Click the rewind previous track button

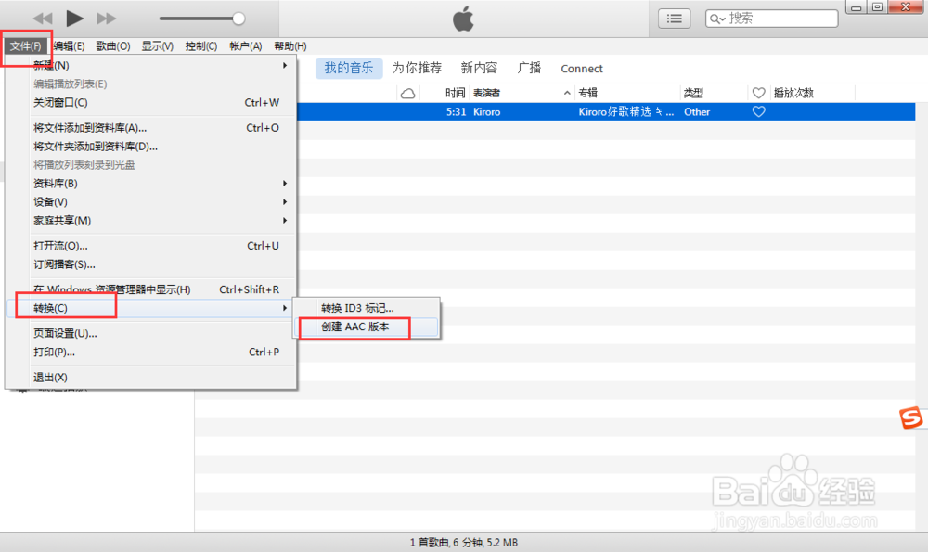click(x=43, y=19)
